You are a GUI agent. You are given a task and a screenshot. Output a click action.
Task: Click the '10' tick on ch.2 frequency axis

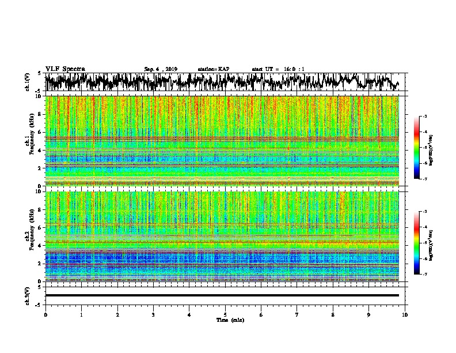click(39, 191)
